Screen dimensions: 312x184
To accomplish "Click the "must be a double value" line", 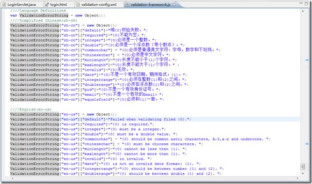I will (x=94, y=134).
